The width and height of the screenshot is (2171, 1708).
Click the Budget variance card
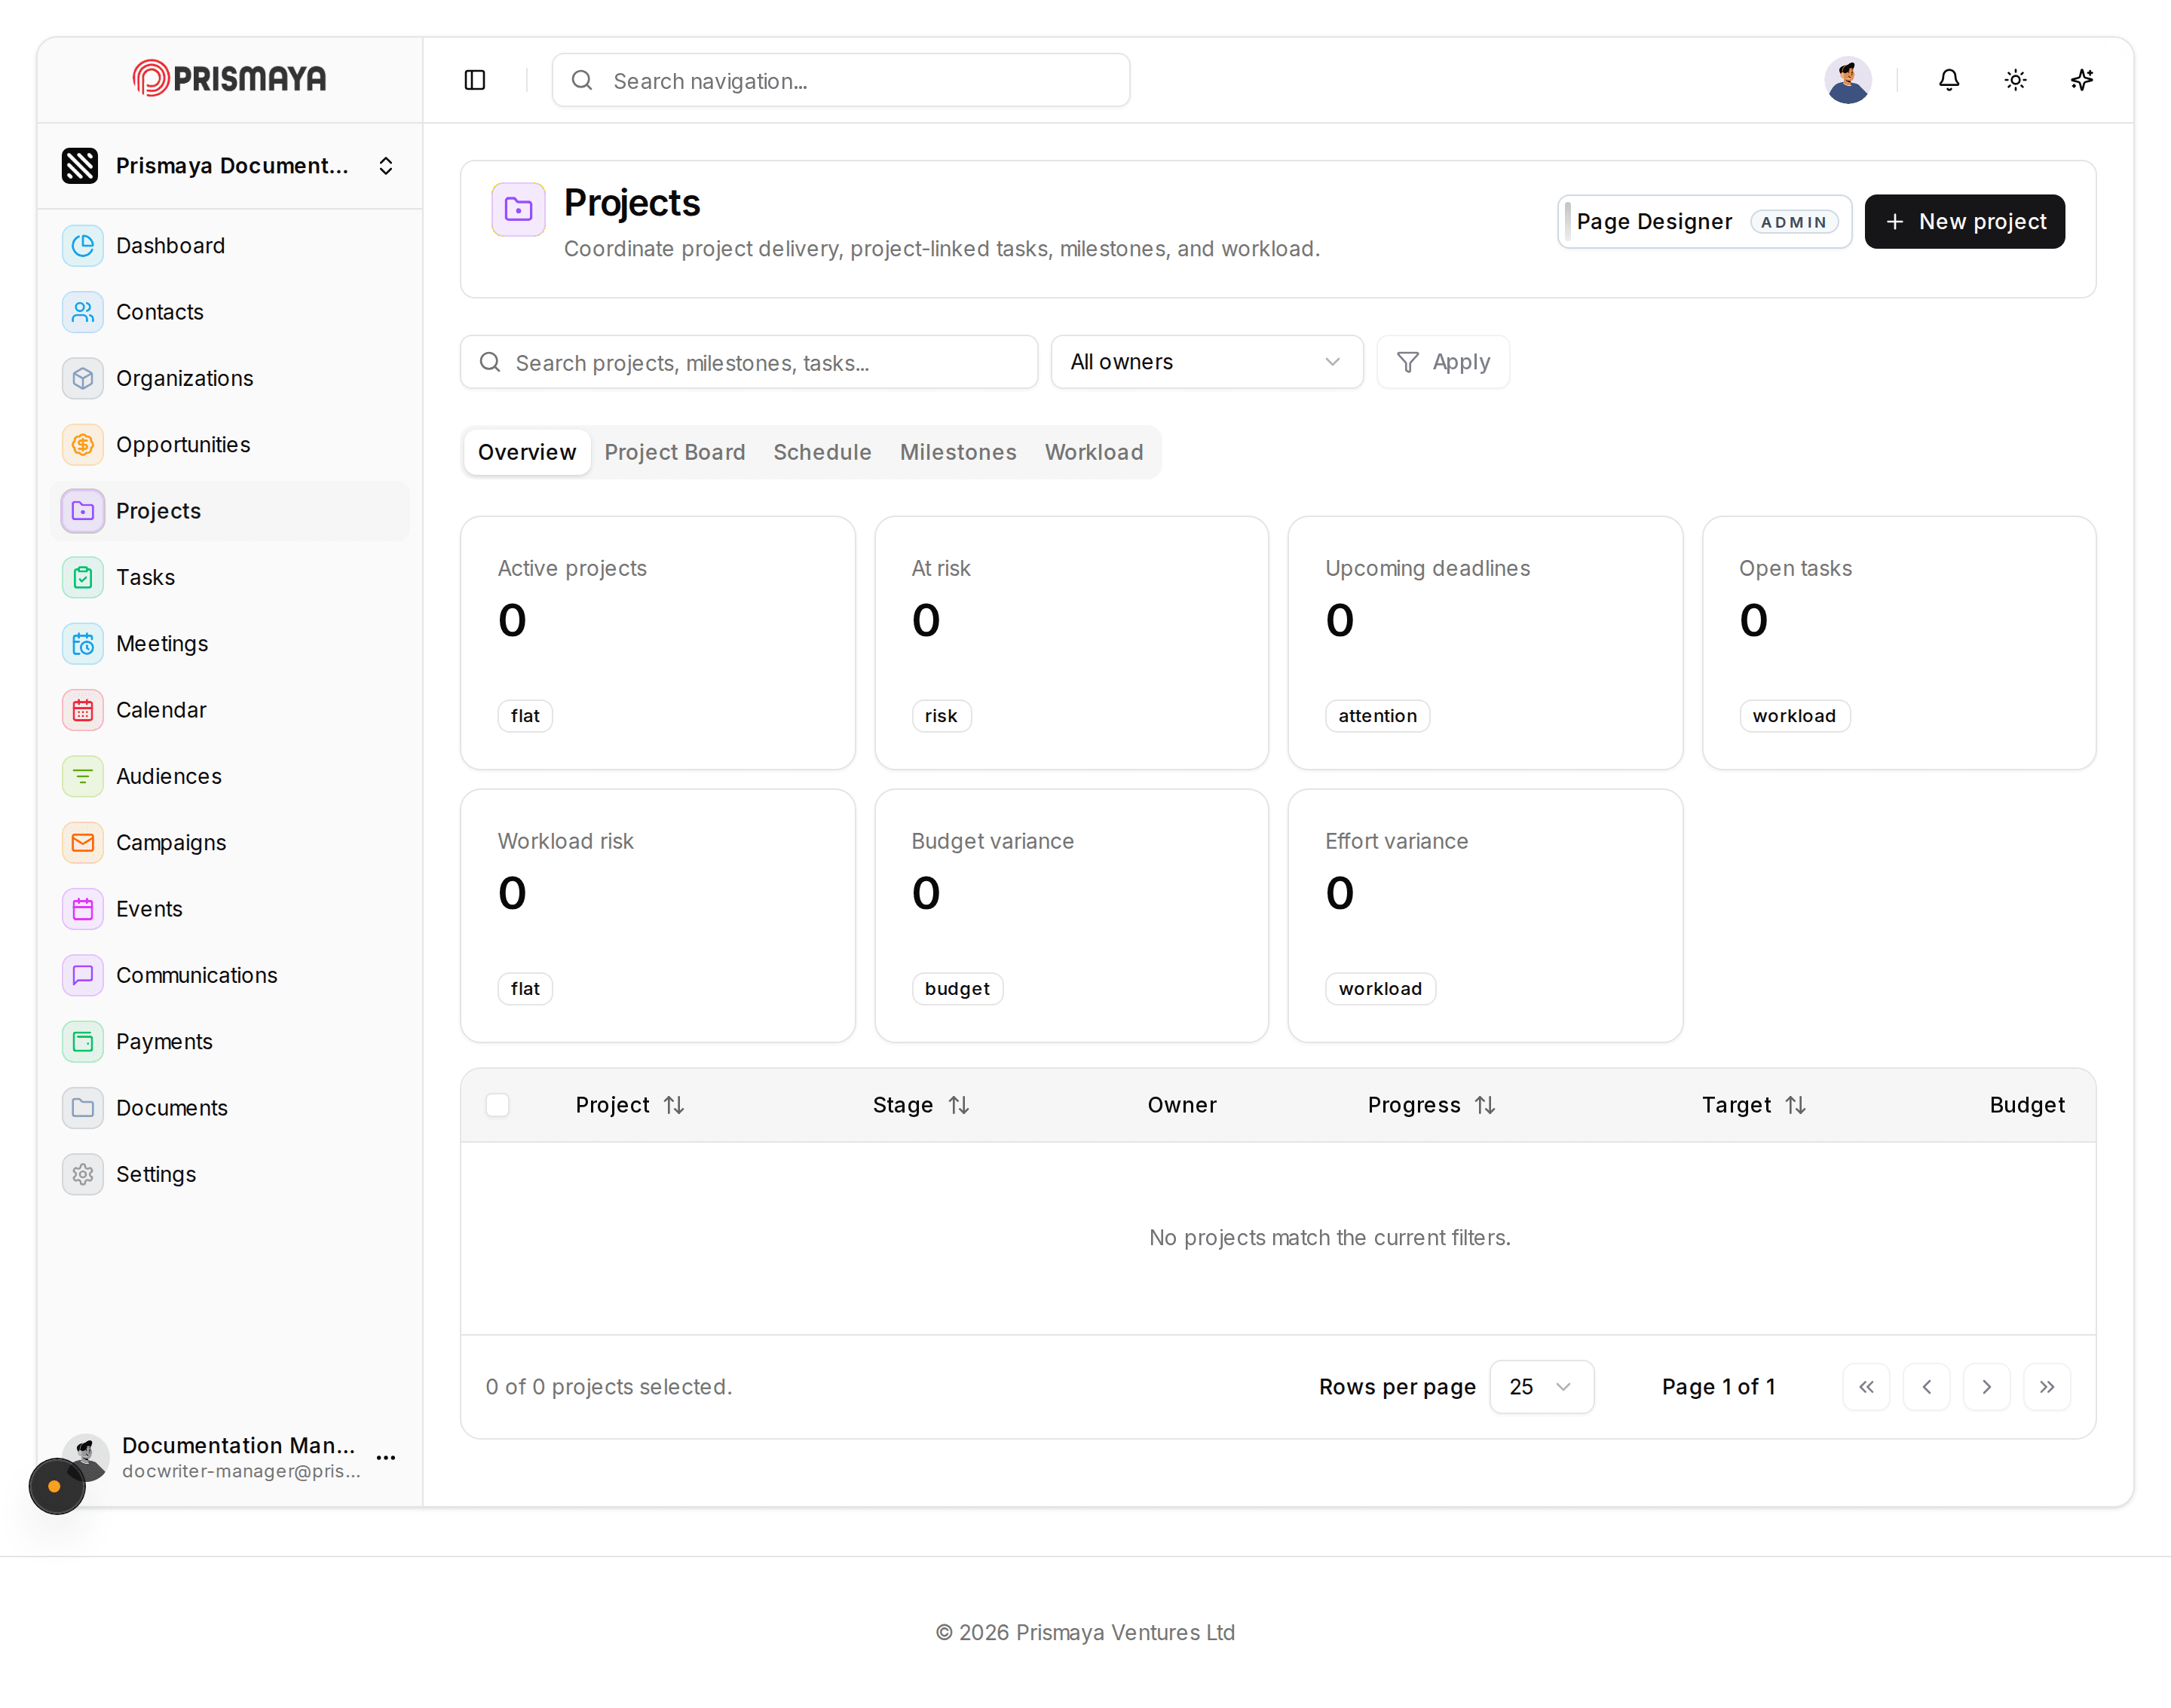click(x=1071, y=916)
